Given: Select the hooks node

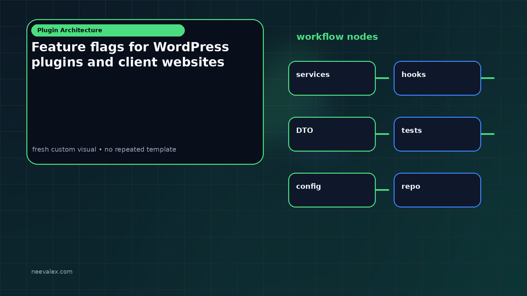Looking at the screenshot, I should point(437,78).
